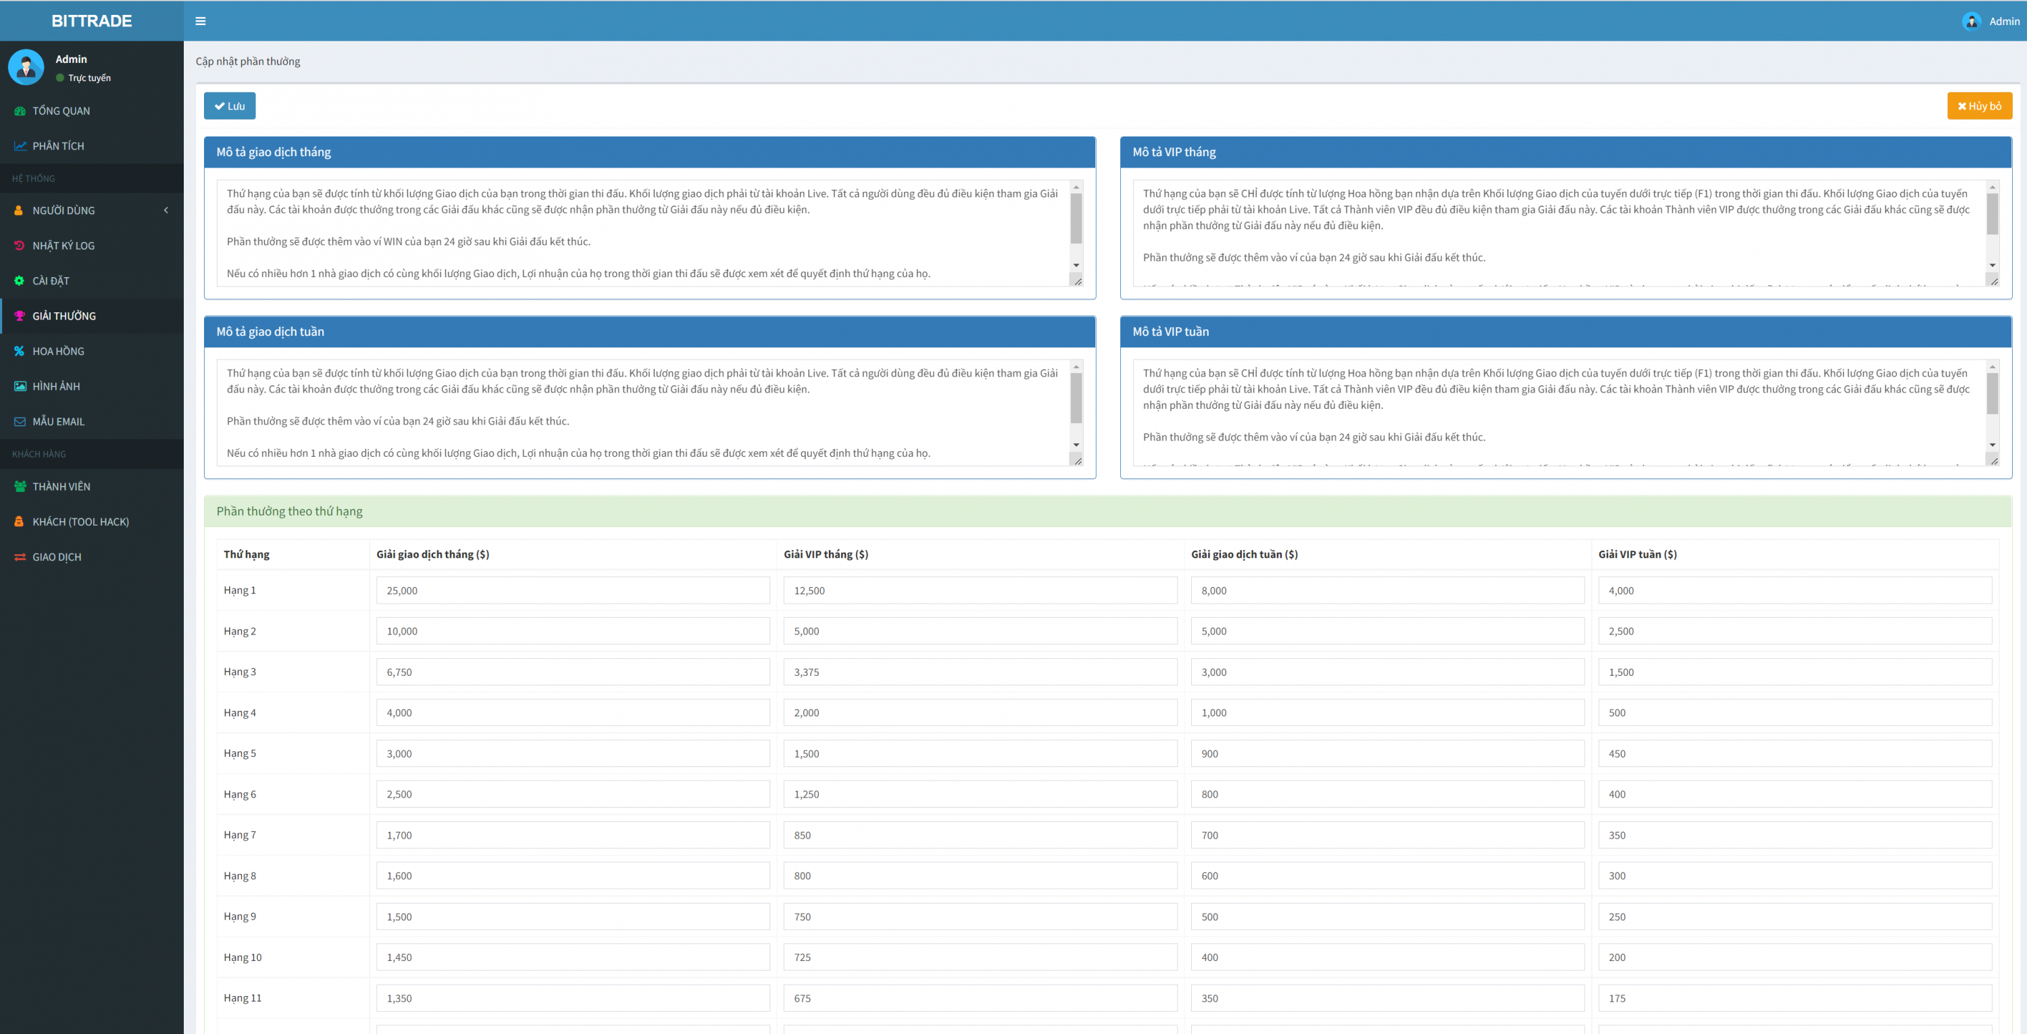Expand the Người Dùng submenu chevron
Screen dimensions: 2027x1034
pyautogui.click(x=166, y=210)
